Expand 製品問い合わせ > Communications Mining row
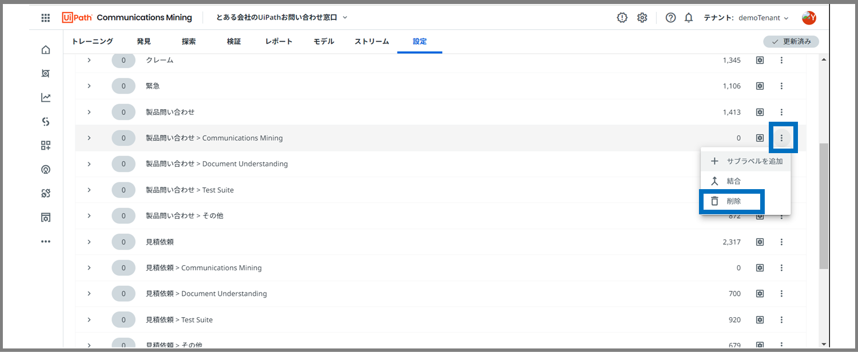Screen dimensions: 858x352 click(89, 138)
